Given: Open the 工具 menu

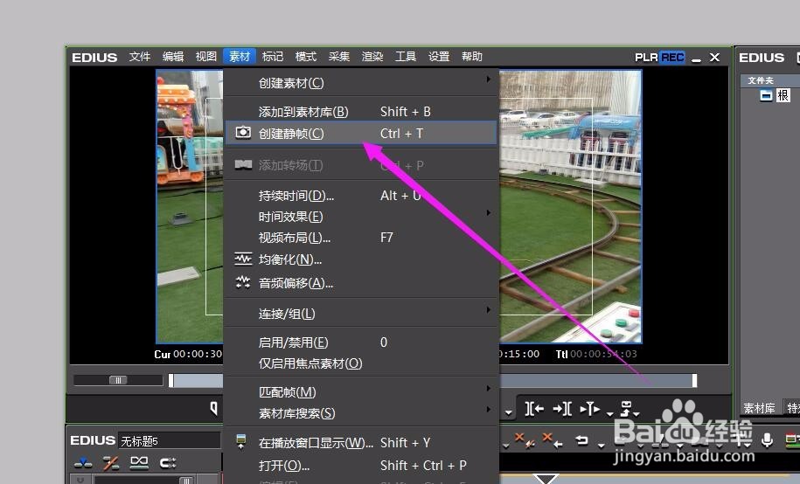Looking at the screenshot, I should (x=406, y=57).
